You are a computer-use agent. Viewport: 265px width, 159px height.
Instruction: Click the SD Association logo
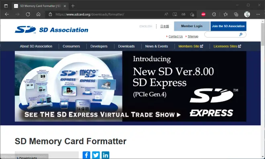51,30
